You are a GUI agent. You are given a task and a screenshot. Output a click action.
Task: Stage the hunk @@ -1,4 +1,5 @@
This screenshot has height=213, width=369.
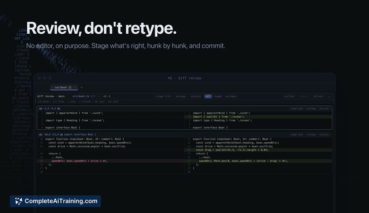pyautogui.click(x=297, y=109)
